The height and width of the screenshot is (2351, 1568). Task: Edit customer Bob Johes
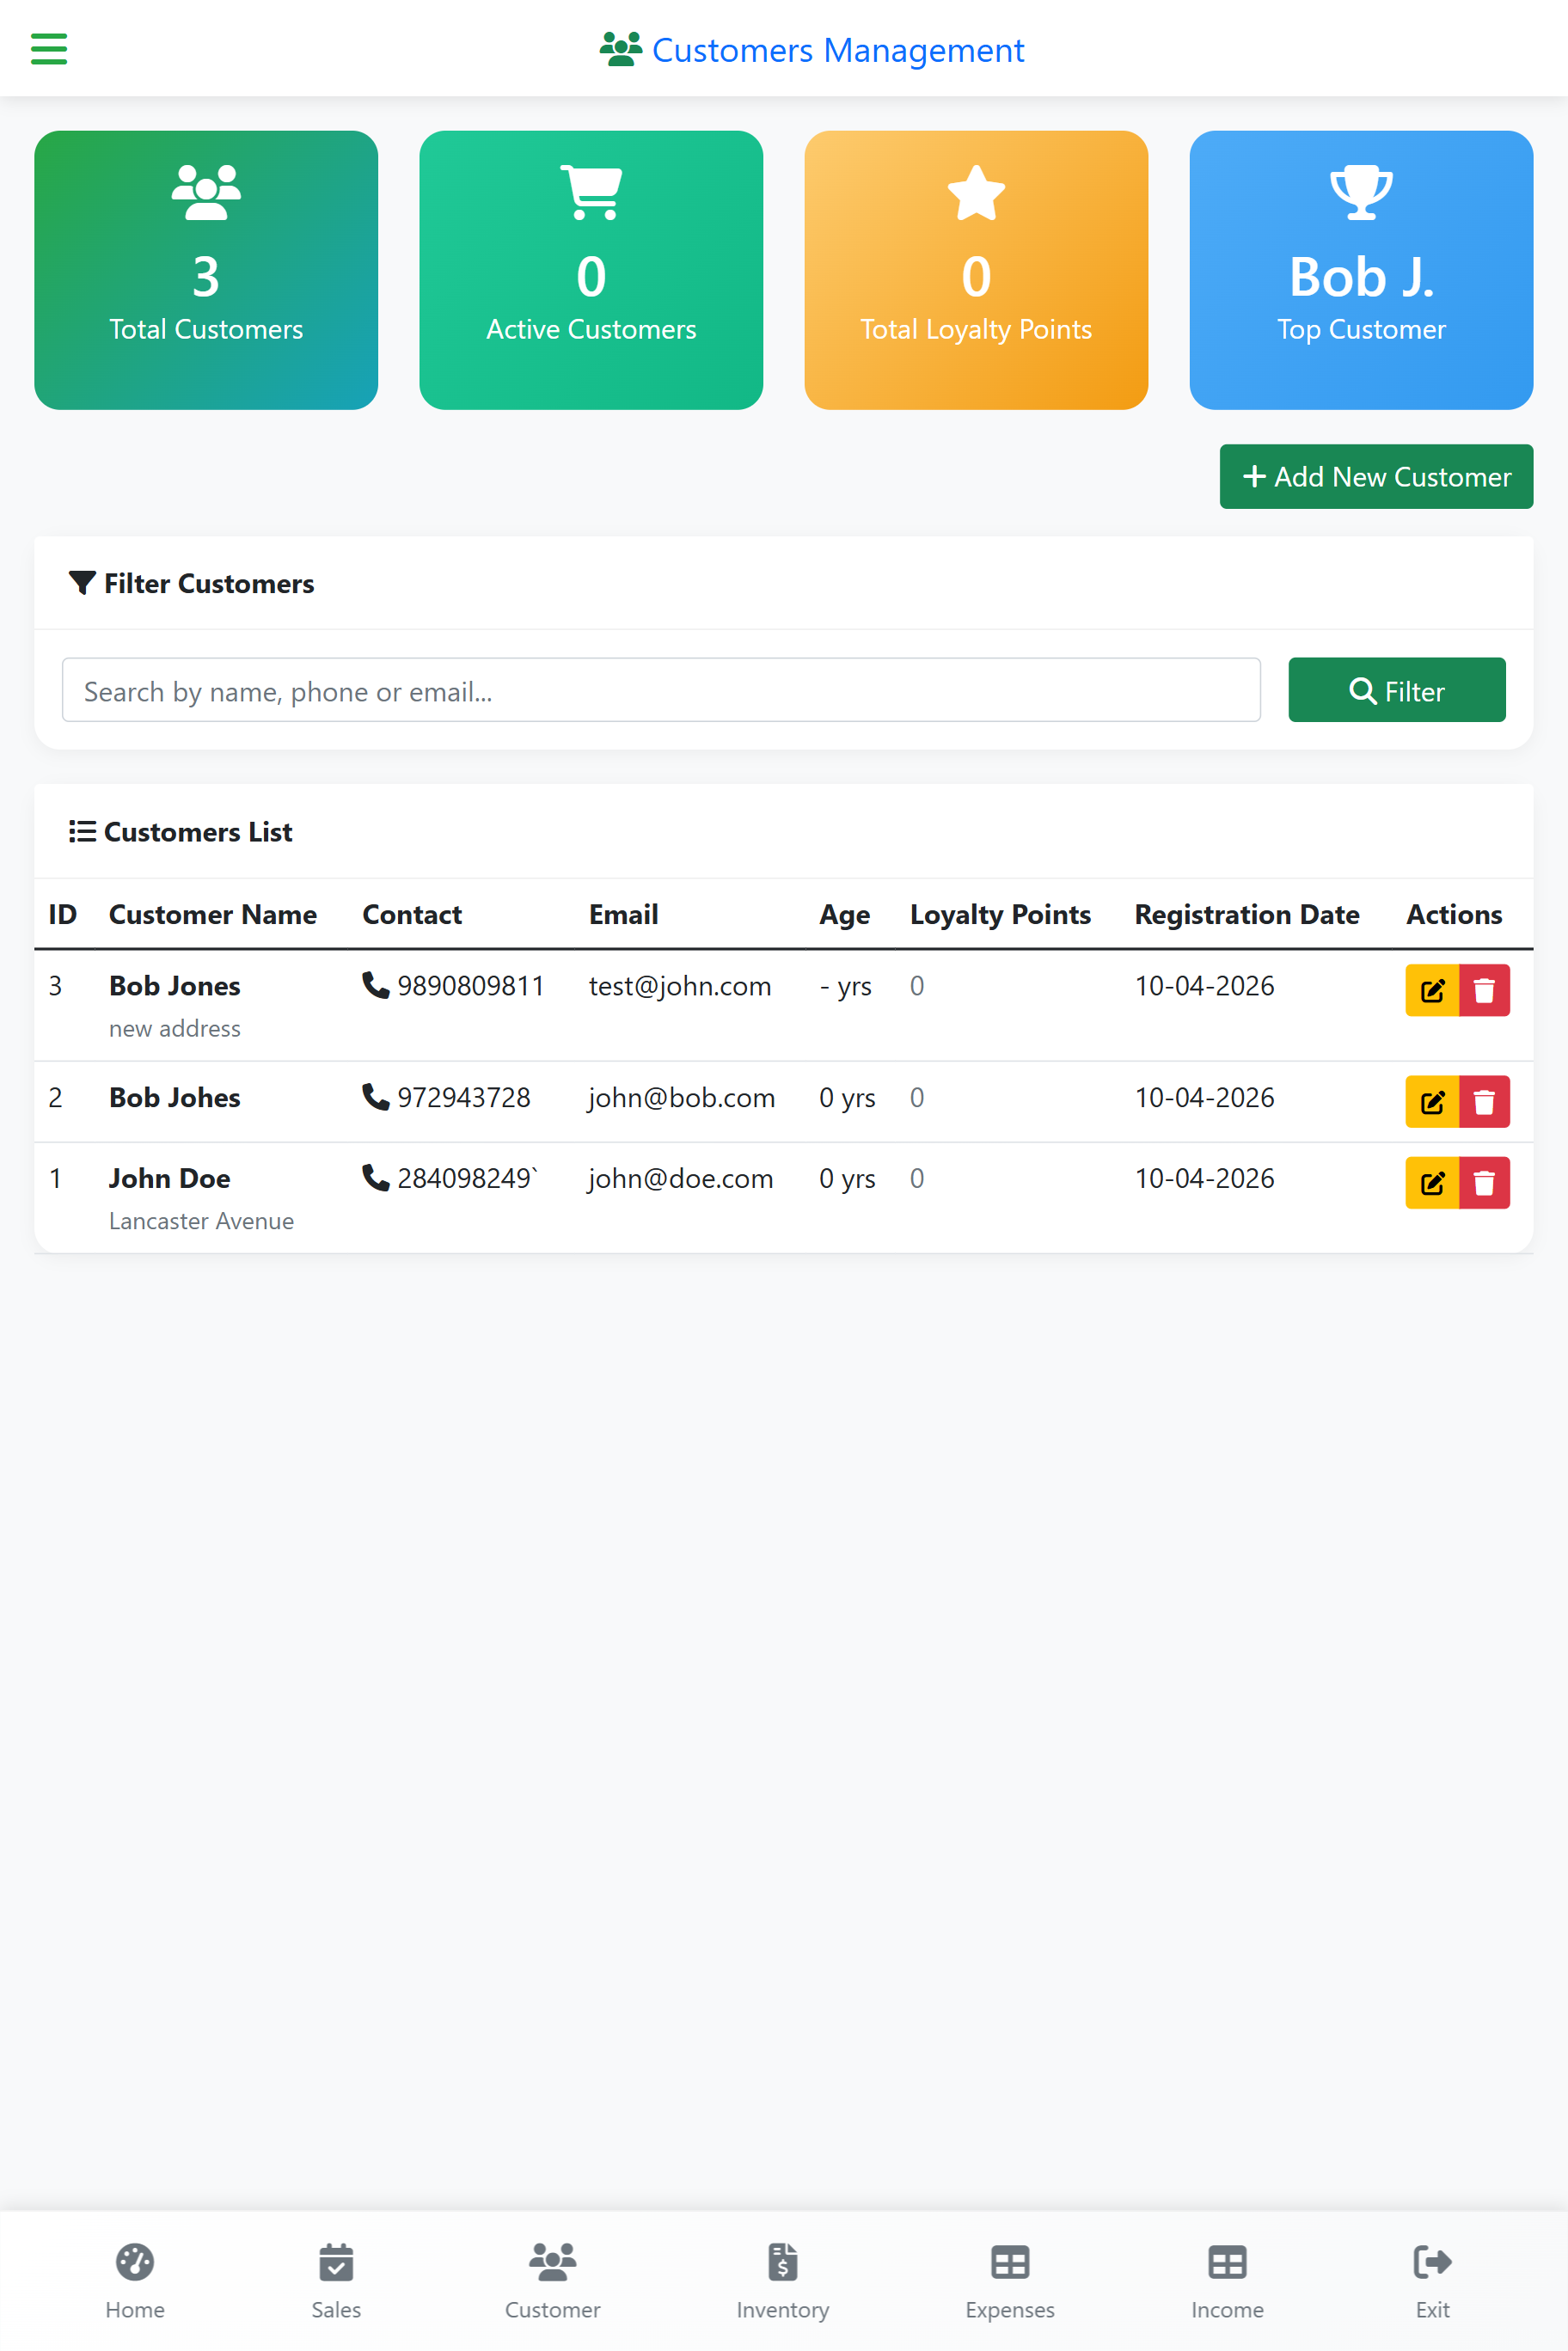click(x=1432, y=1102)
